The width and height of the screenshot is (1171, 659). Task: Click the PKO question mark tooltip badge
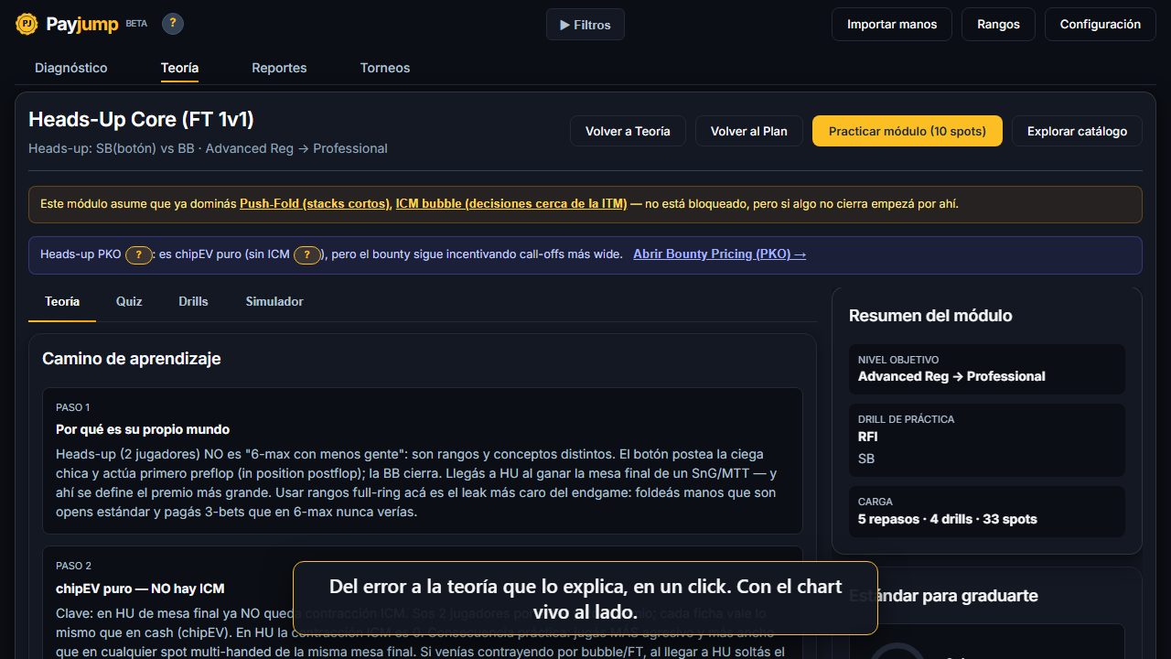point(138,255)
